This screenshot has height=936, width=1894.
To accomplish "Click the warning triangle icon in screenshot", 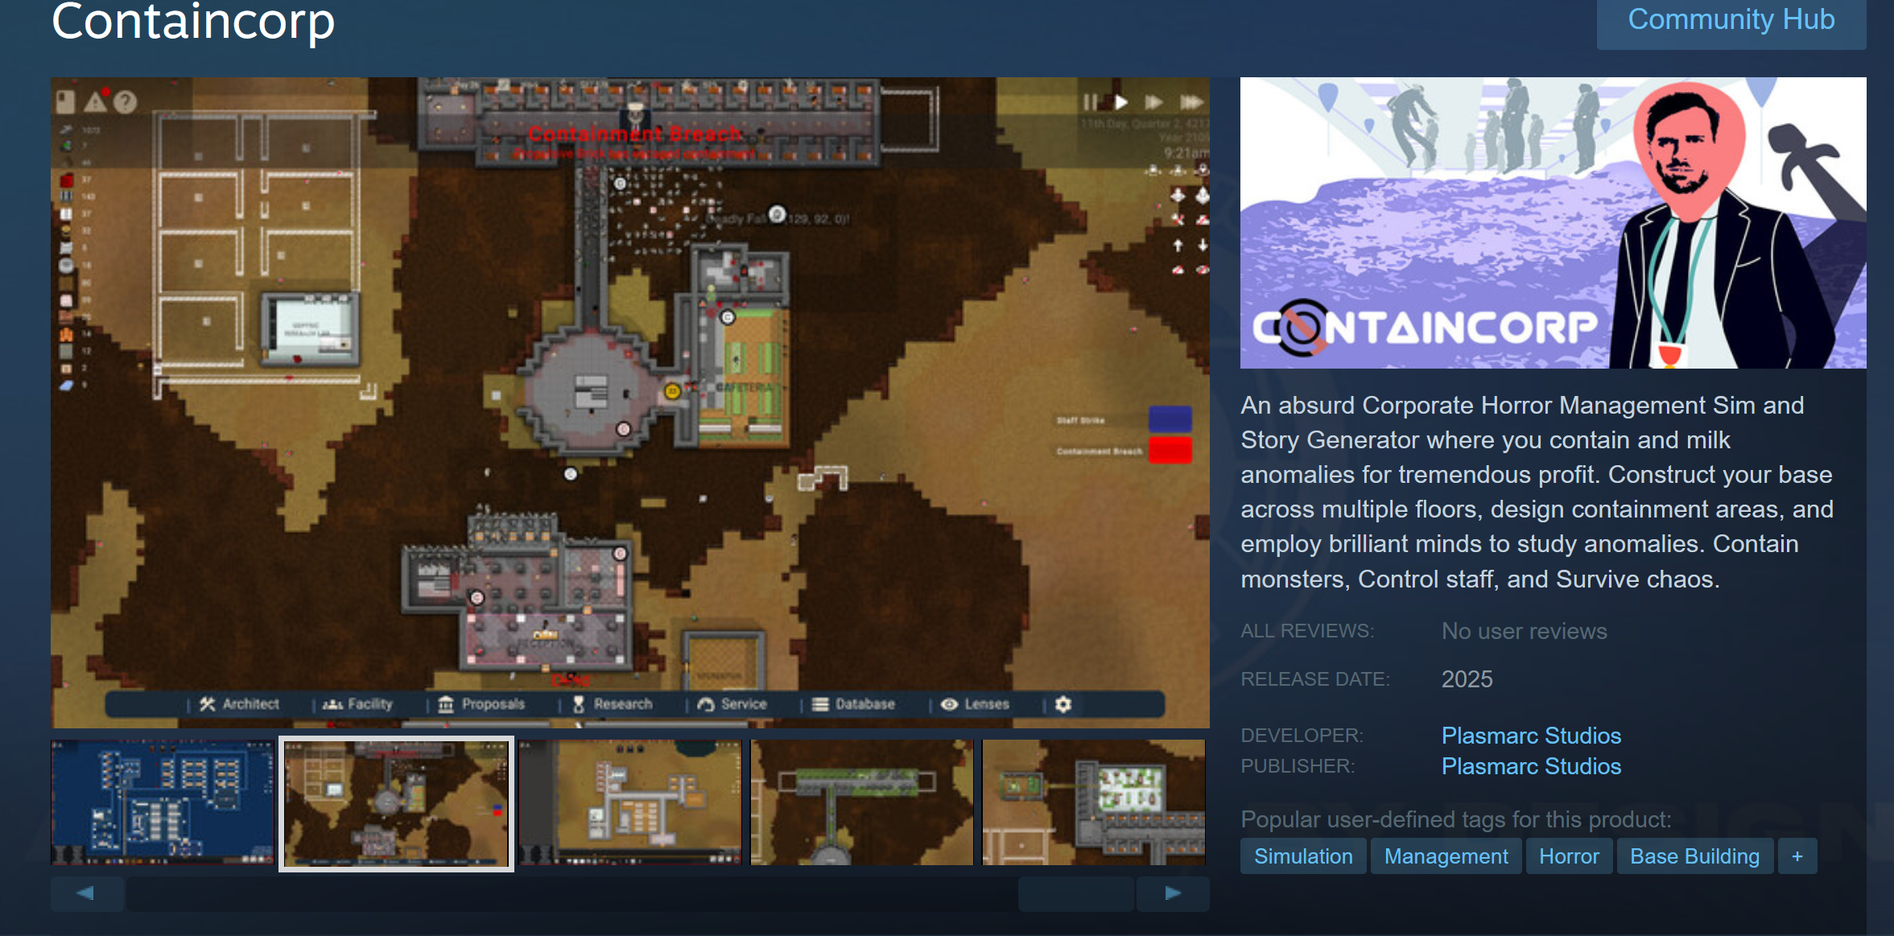I will [96, 101].
